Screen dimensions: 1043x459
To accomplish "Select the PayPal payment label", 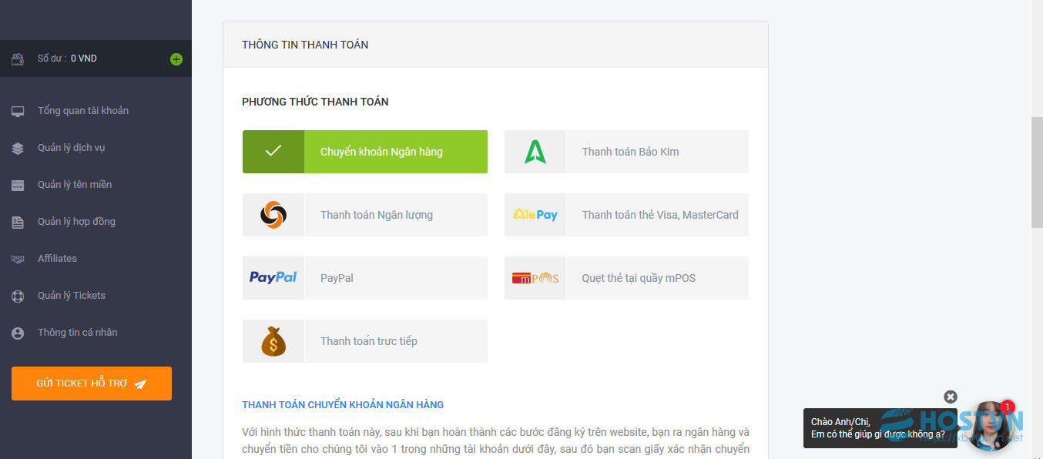I will [337, 278].
